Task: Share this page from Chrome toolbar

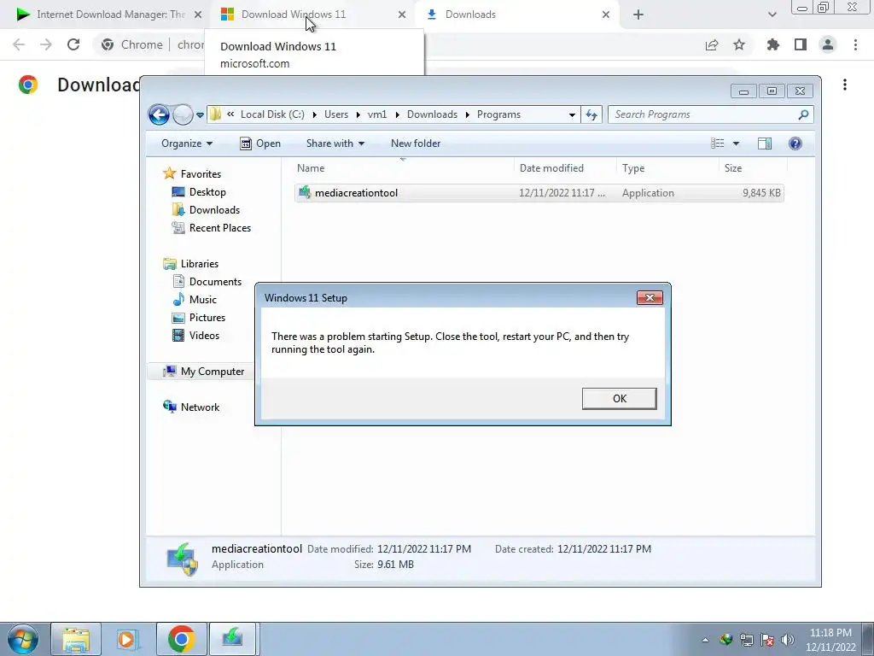Action: pos(712,44)
